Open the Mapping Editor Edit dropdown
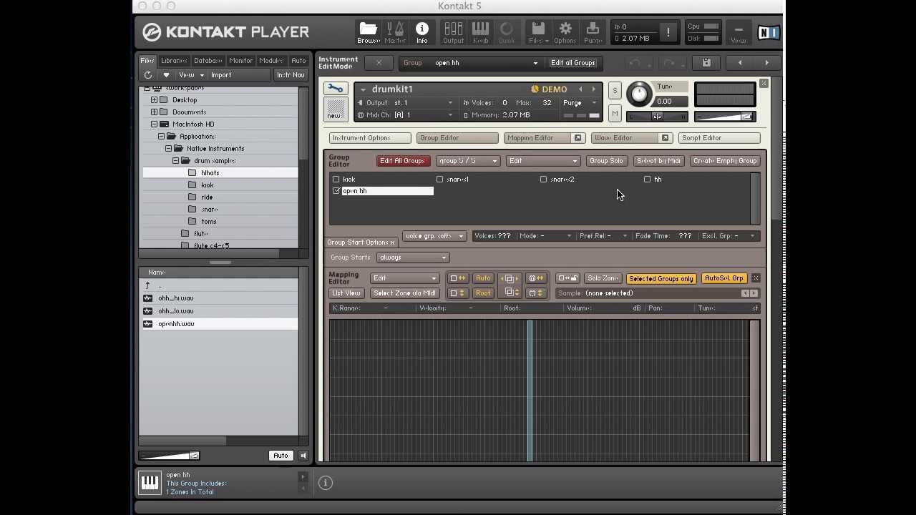This screenshot has width=916, height=515. 404,278
